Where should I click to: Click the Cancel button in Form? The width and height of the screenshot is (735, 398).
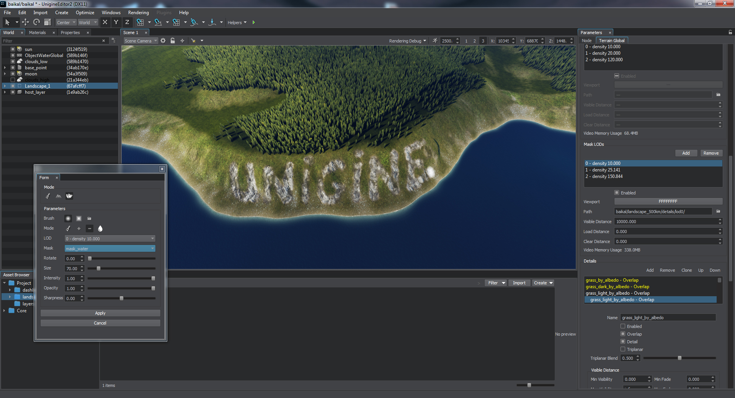(100, 323)
